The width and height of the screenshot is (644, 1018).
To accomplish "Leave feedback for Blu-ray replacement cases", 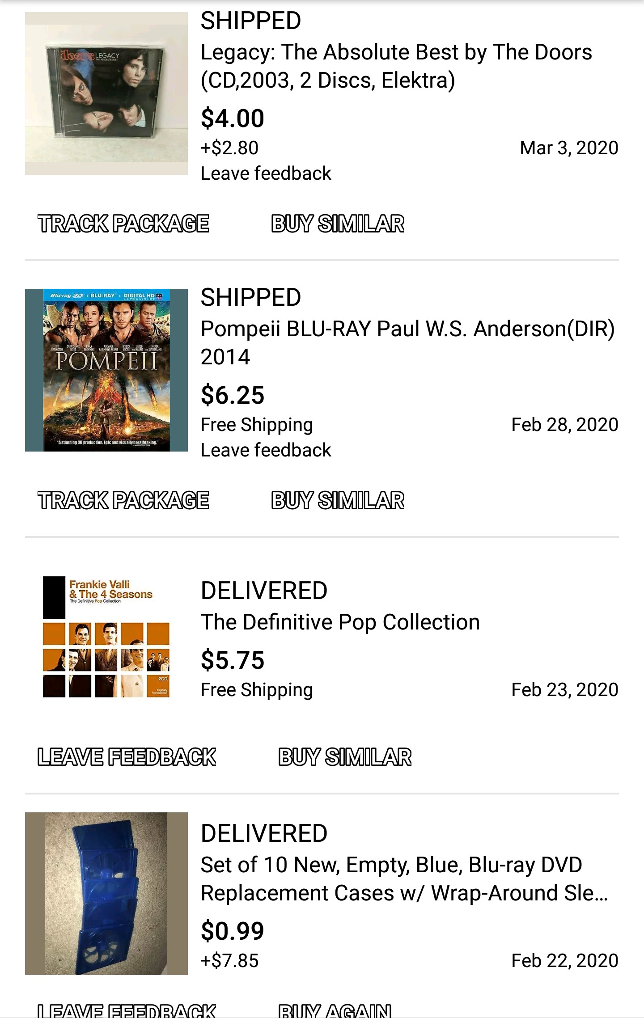I will point(127,1010).
